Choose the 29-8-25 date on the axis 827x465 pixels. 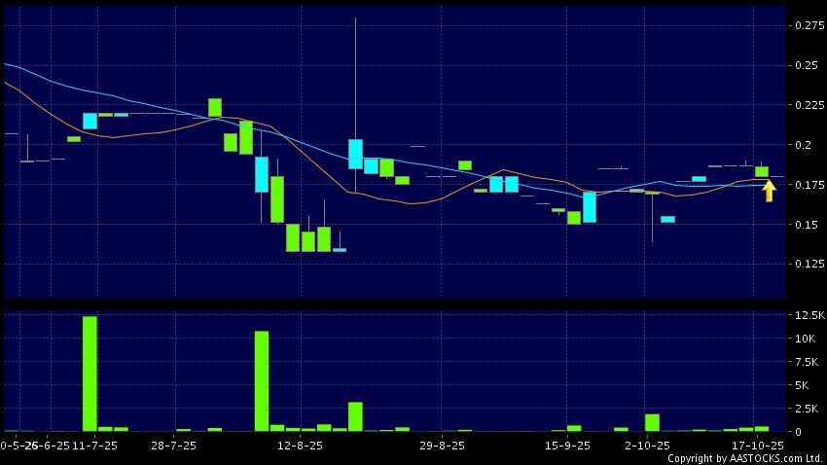(x=442, y=446)
